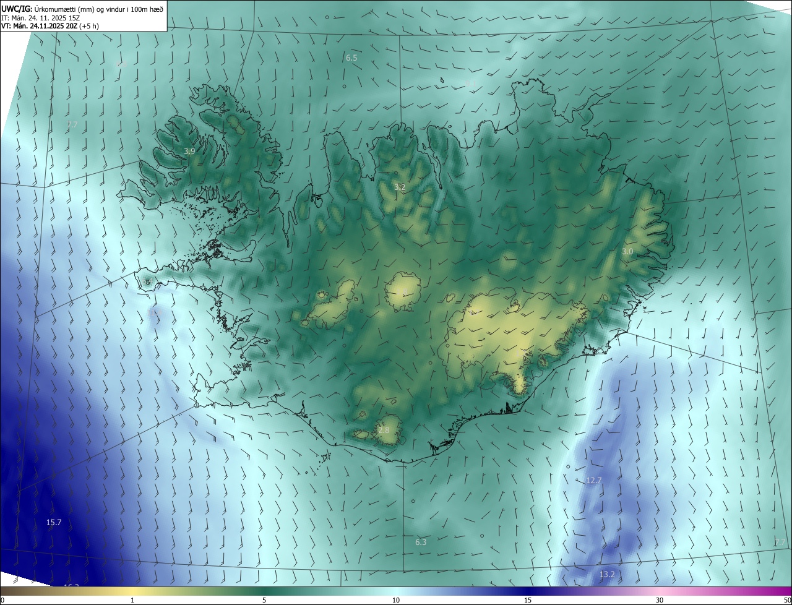Click the '1' tick on the color scale

132,600
